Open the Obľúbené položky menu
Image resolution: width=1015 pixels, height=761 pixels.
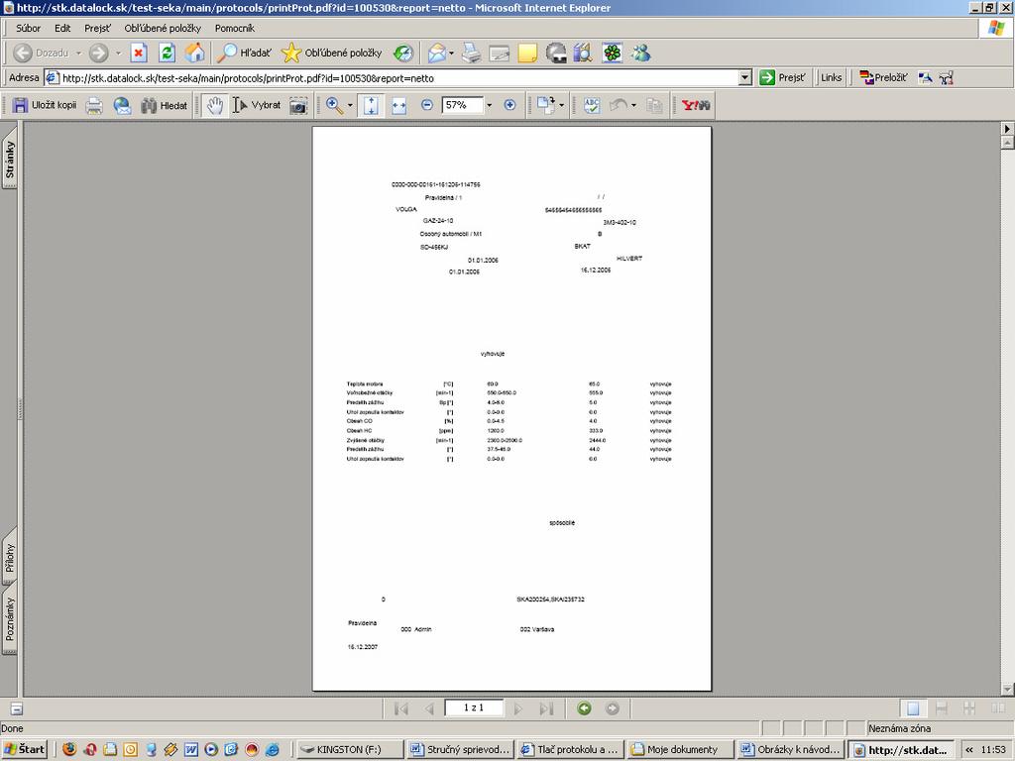point(163,28)
